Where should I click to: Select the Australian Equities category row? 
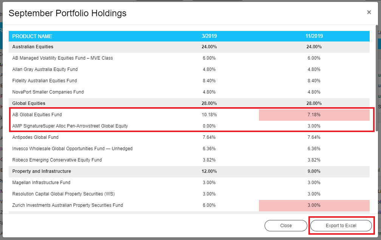pos(33,47)
